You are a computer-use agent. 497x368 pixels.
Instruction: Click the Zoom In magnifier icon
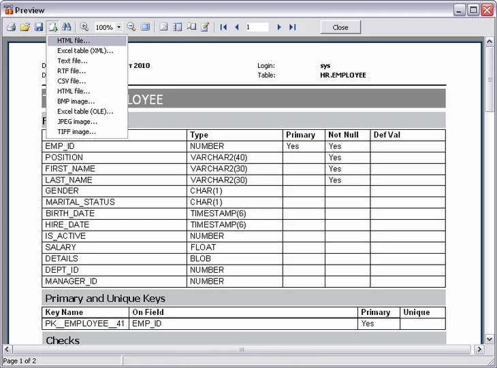pos(84,27)
